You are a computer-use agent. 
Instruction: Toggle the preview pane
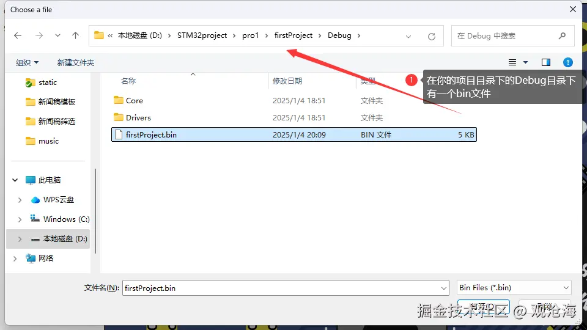[546, 62]
